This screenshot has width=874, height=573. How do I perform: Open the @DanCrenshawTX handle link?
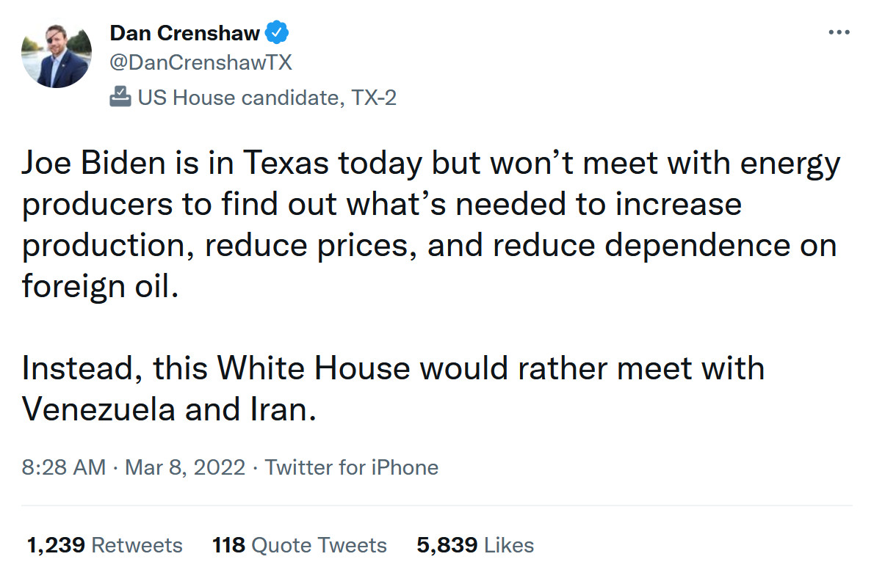201,63
